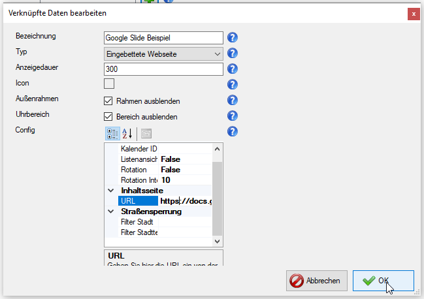Click the help icon for Anzeigedauer
This screenshot has height=299, width=424.
click(232, 69)
